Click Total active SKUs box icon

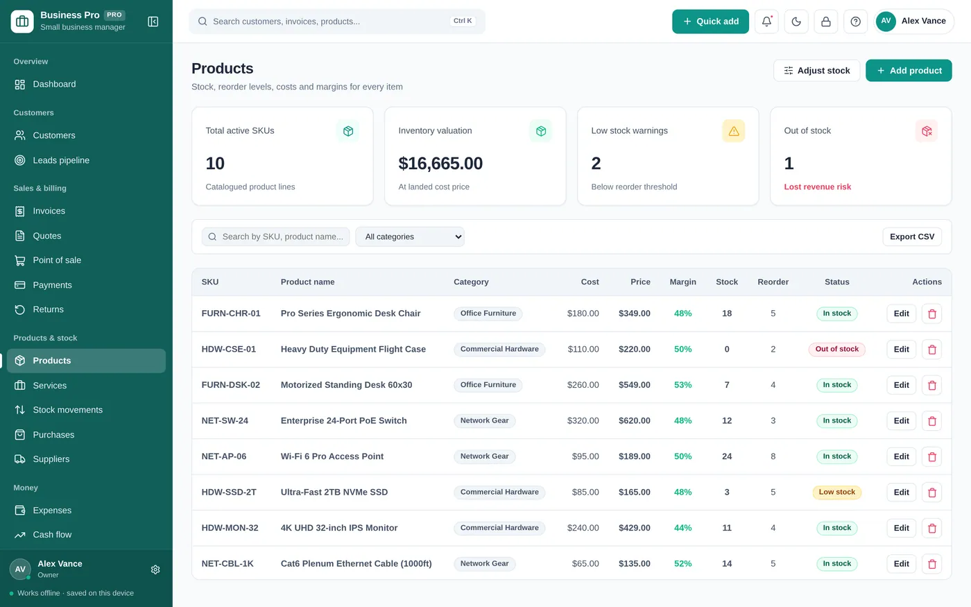pyautogui.click(x=348, y=131)
